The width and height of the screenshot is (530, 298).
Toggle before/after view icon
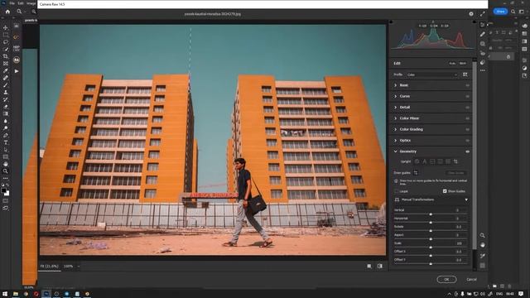(380, 267)
